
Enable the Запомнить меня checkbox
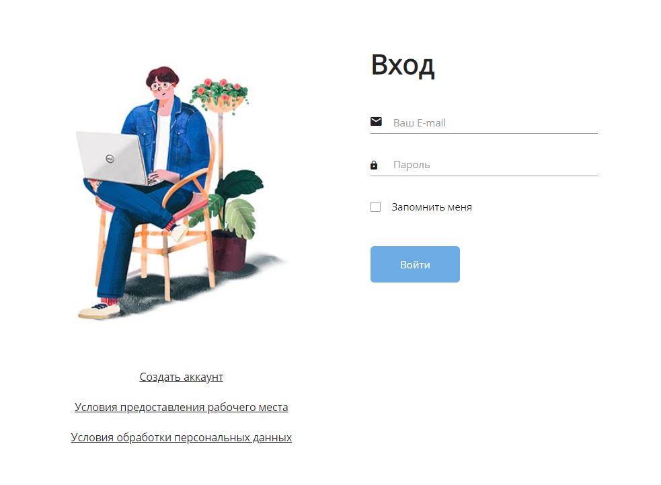[376, 207]
